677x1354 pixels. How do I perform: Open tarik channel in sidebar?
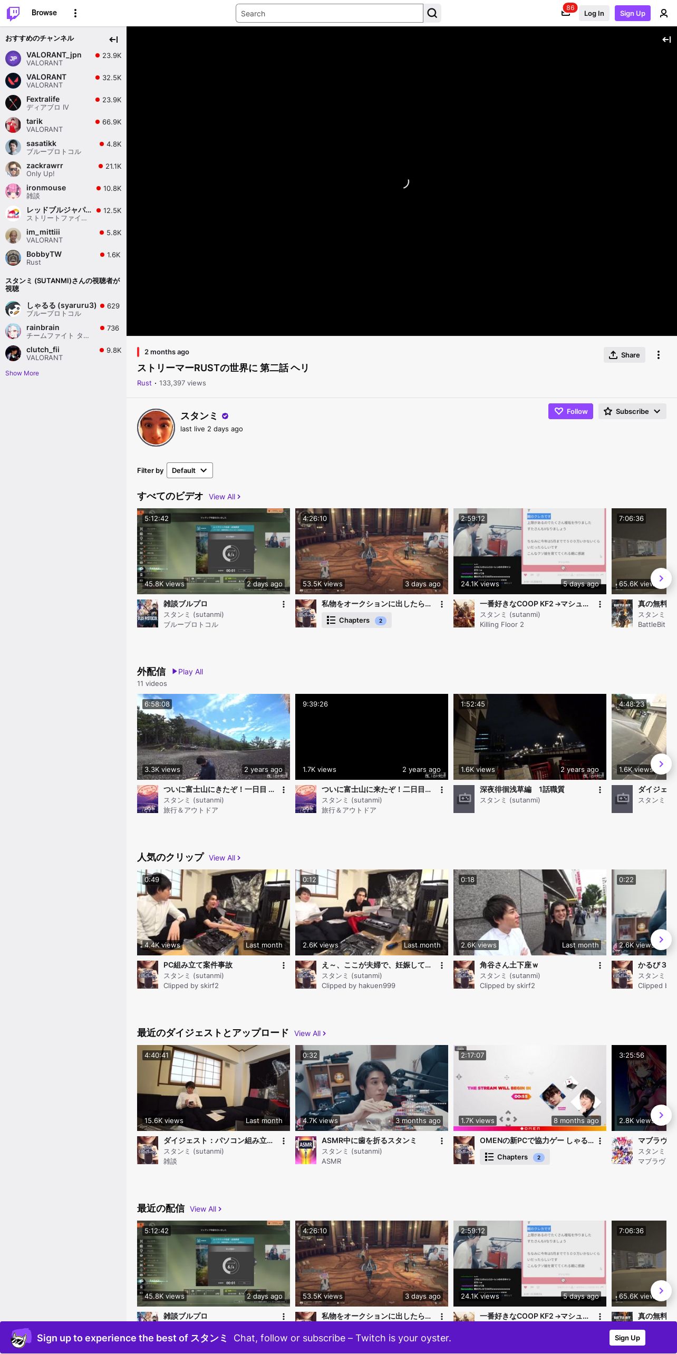[x=63, y=125]
